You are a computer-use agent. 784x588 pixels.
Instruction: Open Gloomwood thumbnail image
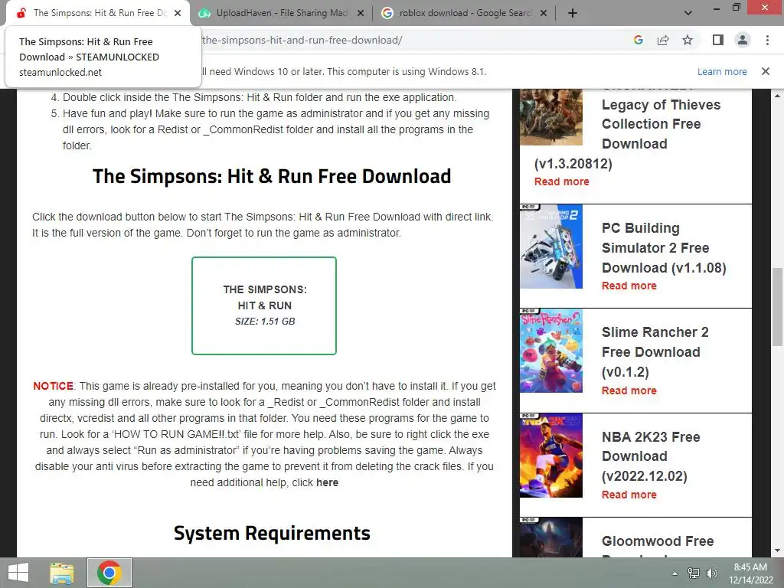pos(551,537)
